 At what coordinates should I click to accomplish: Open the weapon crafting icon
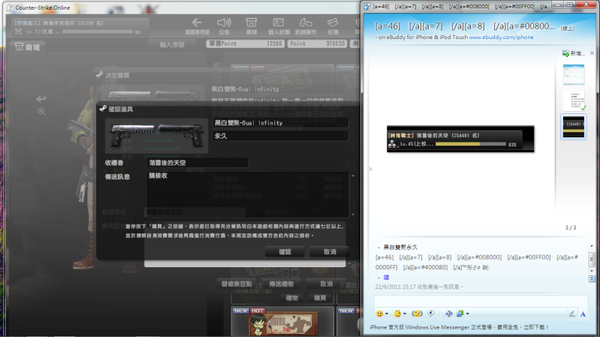tap(306, 23)
